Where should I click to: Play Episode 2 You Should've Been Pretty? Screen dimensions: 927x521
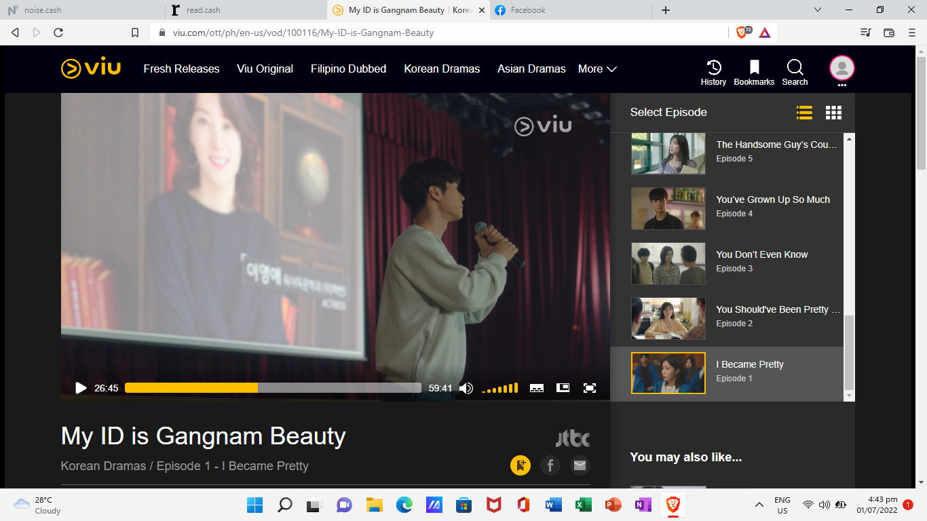[778, 309]
